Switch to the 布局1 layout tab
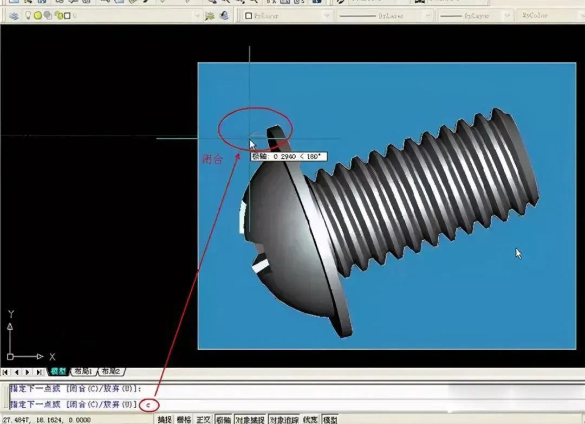Screen dimensions: 585x424 point(83,371)
